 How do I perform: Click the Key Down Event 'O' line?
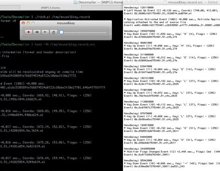pyautogui.click(x=171, y=128)
